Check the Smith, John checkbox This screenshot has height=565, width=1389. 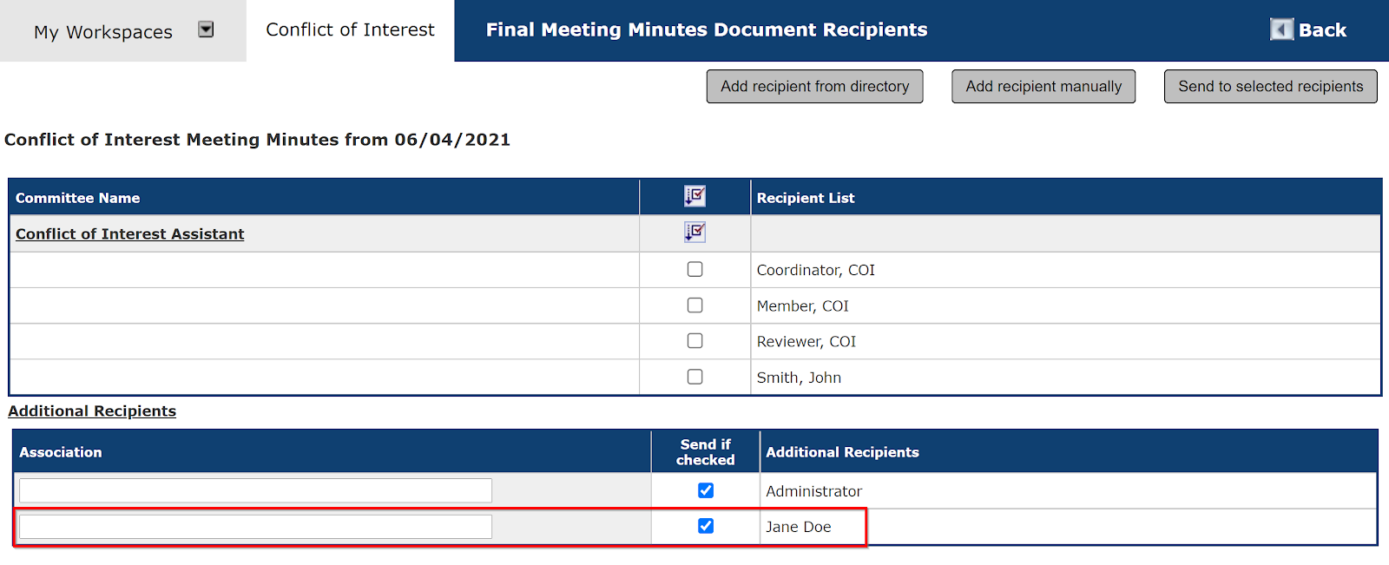click(694, 377)
